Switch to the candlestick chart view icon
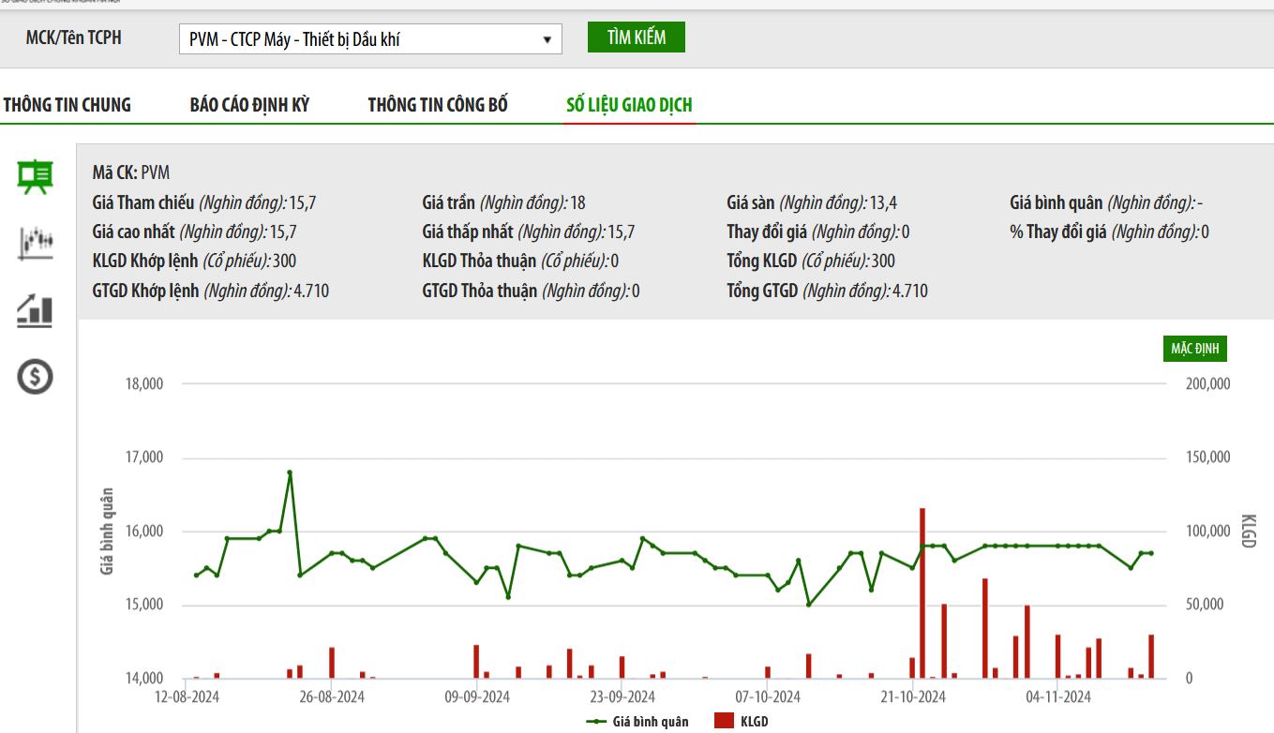The width and height of the screenshot is (1274, 733). pos(36,242)
